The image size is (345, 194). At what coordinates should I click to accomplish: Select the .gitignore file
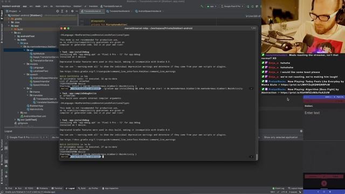coord(21,123)
